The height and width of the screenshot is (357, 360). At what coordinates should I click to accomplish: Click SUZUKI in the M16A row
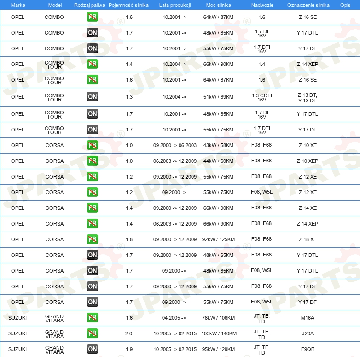tap(17, 318)
